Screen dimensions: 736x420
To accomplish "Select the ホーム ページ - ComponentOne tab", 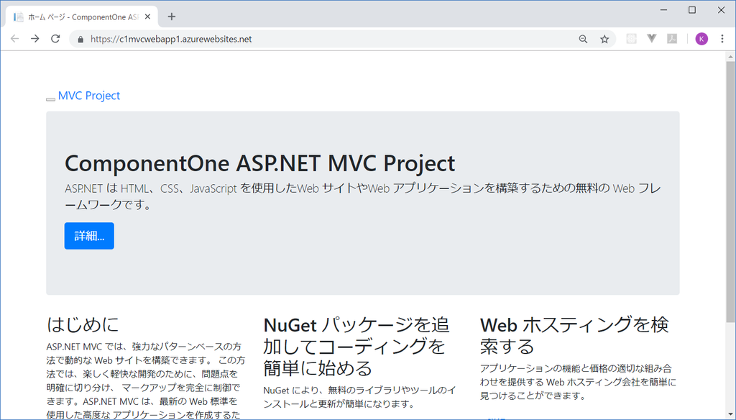I will tap(82, 17).
